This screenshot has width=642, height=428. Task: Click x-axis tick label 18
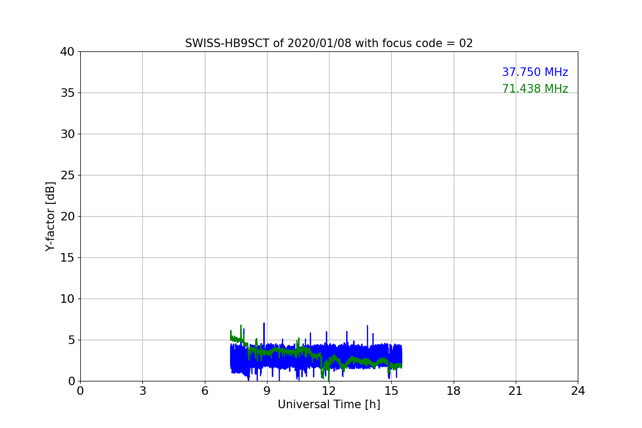(454, 391)
